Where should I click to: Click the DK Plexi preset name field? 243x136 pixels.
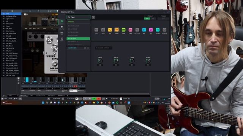coord(79,17)
